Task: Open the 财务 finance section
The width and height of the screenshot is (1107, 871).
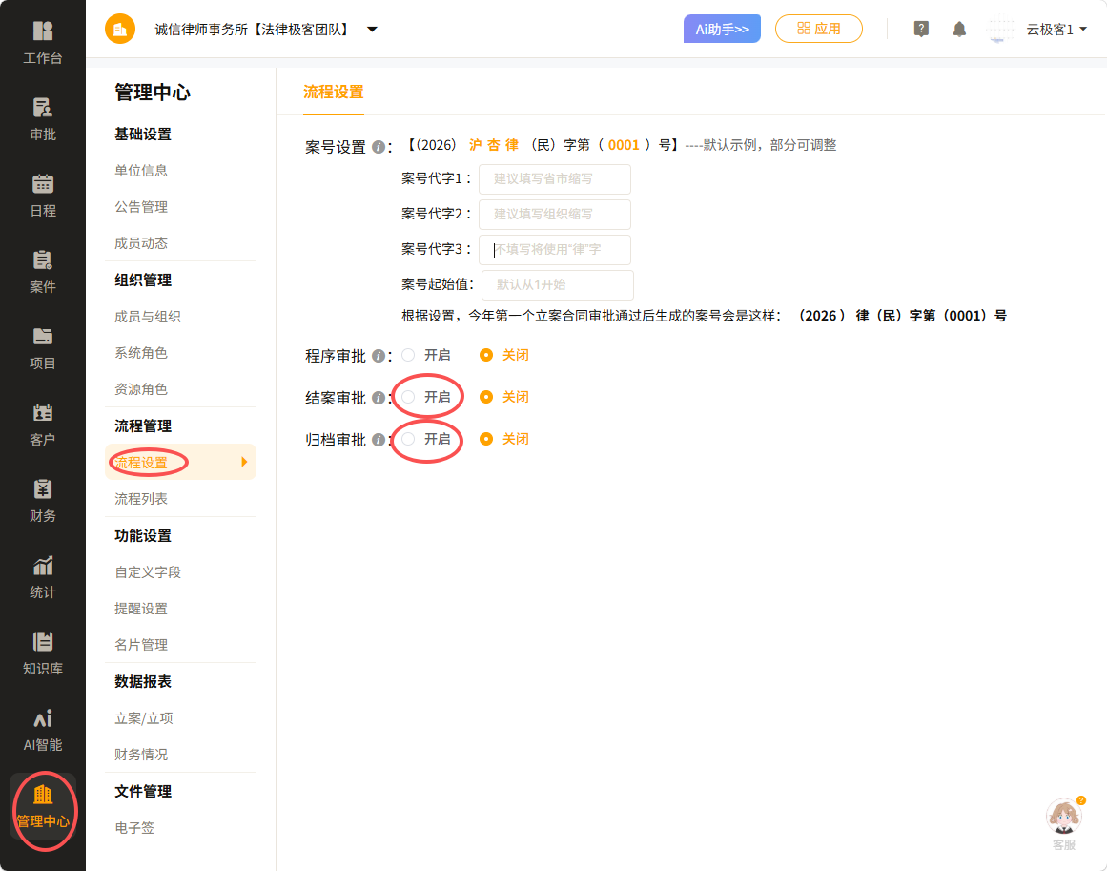Action: (42, 500)
